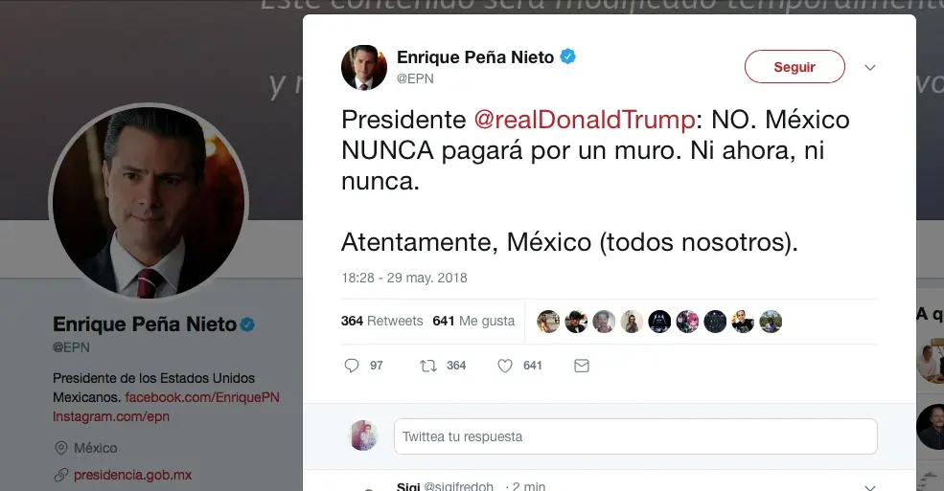Expand the options chevron on Sigi's reply
944x491 pixels.
870,487
